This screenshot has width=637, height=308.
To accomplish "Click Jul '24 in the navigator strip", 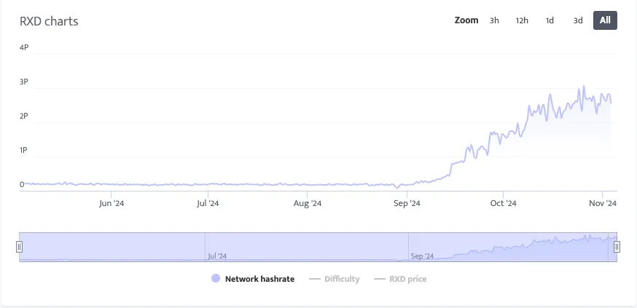I will point(217,256).
